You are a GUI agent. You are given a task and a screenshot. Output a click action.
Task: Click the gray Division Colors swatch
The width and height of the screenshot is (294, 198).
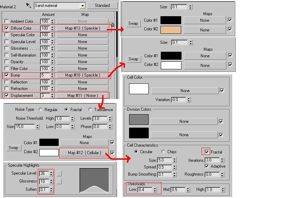pyautogui.click(x=139, y=120)
